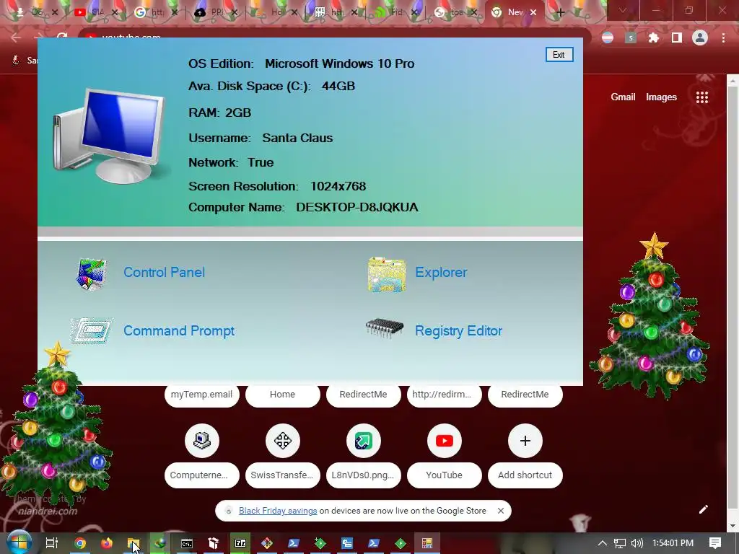Screen dimensions: 739x554
Task: Open File Explorer from the taskbar
Action: (134, 543)
